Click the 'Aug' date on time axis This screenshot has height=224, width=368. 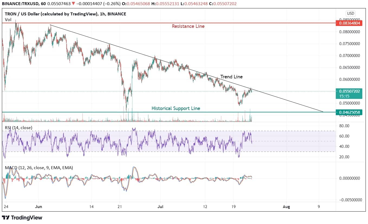pos(286,207)
